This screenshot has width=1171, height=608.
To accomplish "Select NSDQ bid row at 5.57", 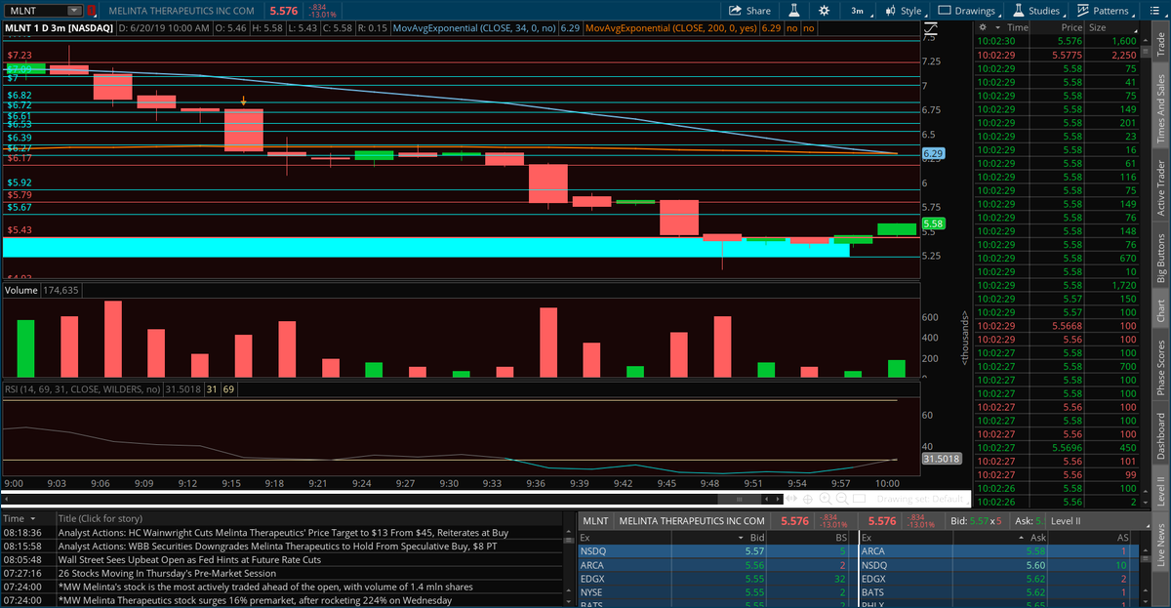I will (x=717, y=550).
